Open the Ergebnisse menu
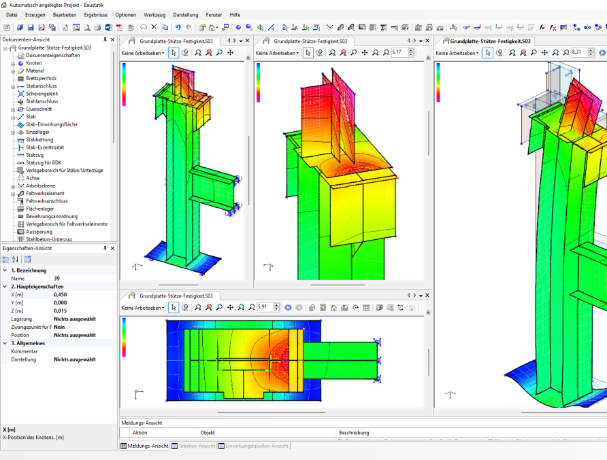The width and height of the screenshot is (607, 460). (x=95, y=14)
